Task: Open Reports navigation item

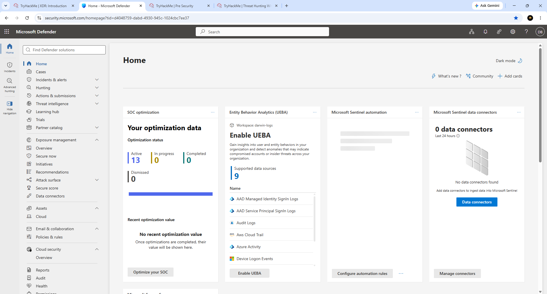Action: click(x=42, y=270)
